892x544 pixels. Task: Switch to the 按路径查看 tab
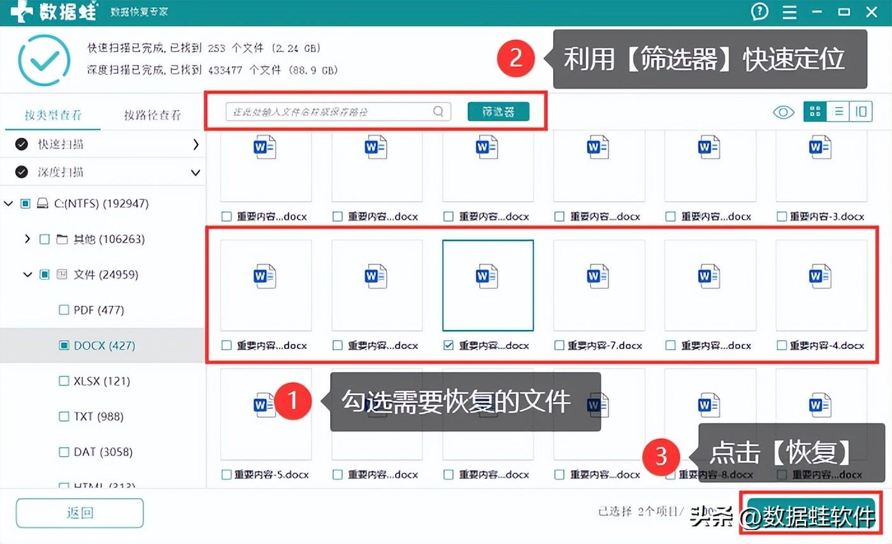[x=153, y=115]
